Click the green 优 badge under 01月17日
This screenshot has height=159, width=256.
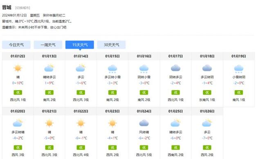(x=175, y=93)
